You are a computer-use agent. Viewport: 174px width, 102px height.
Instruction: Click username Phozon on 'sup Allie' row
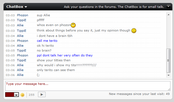tap(22, 15)
